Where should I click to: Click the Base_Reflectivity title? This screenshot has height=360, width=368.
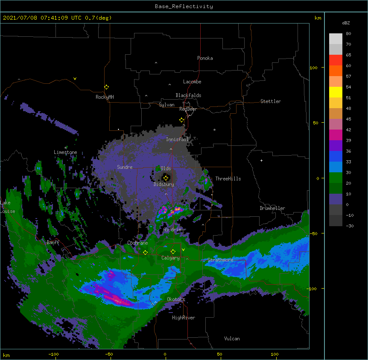tap(184, 6)
